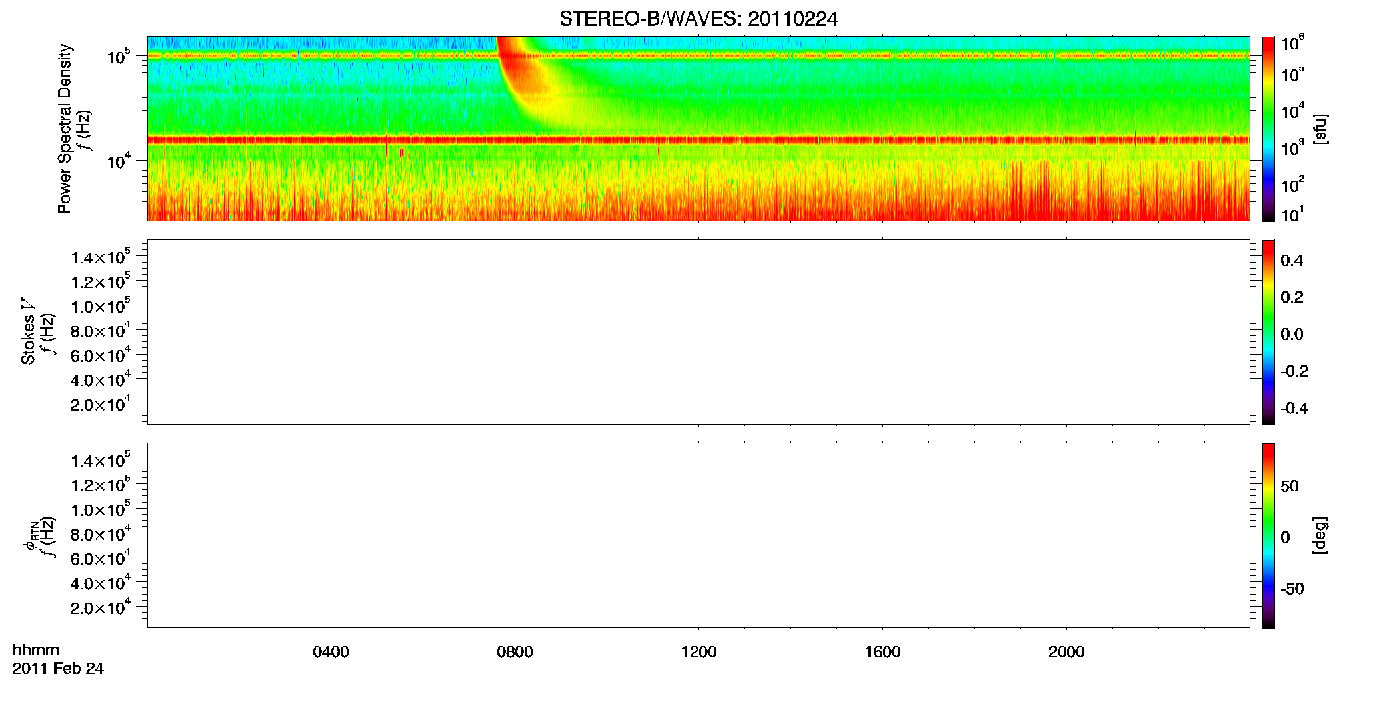Click the [deg] units label
1397x720 pixels.
click(x=1320, y=535)
